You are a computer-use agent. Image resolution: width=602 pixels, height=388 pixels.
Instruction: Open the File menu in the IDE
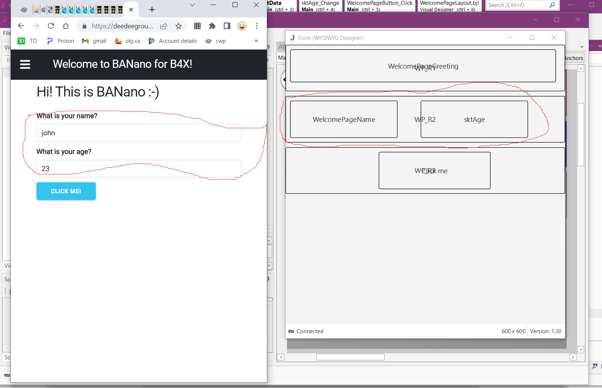click(x=7, y=33)
